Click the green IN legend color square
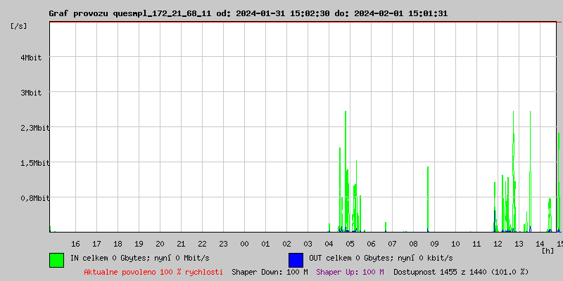 click(56, 259)
